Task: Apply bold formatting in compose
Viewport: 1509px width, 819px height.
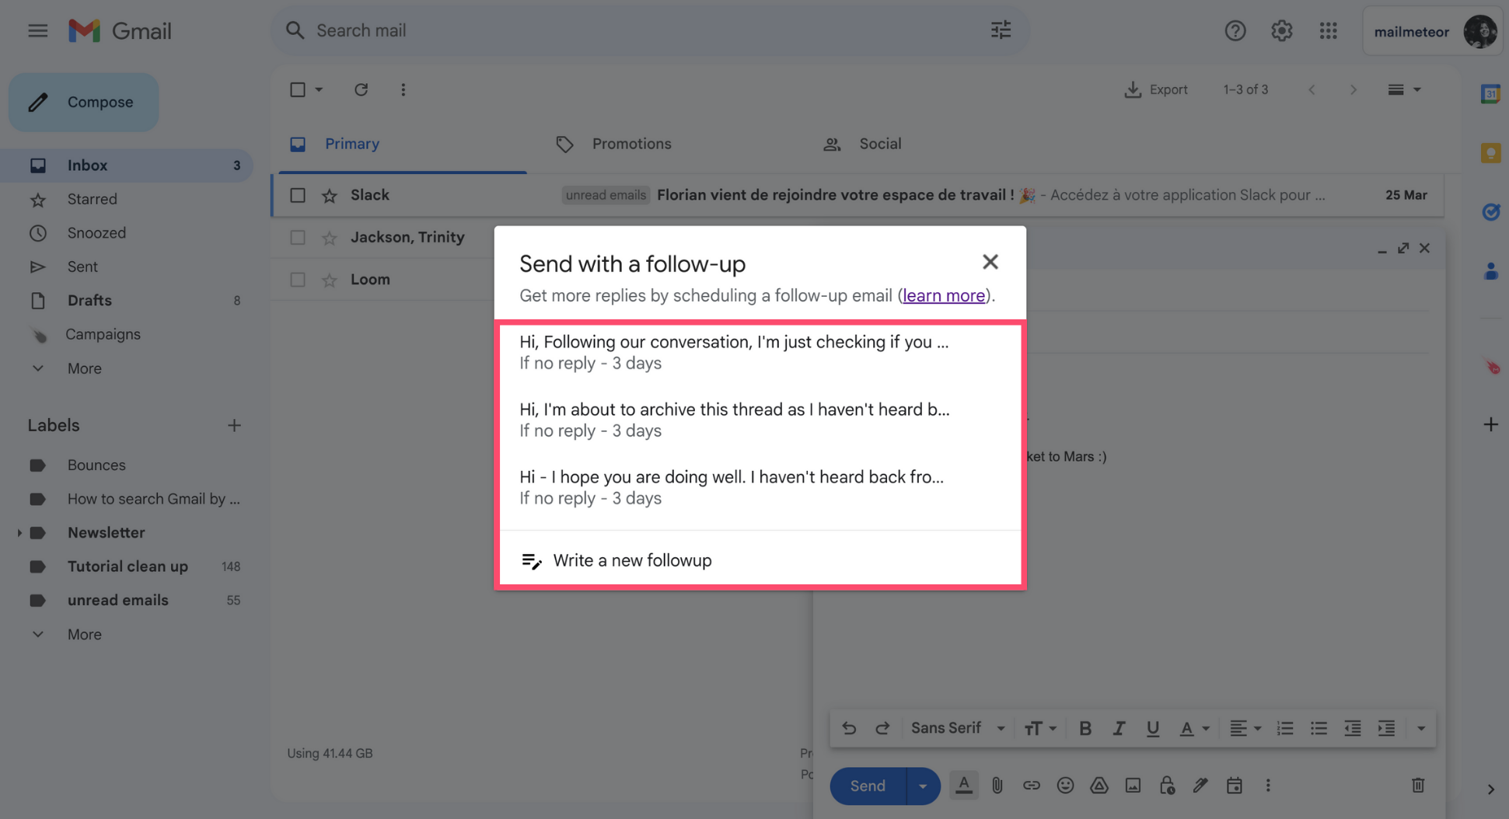Action: (x=1085, y=728)
